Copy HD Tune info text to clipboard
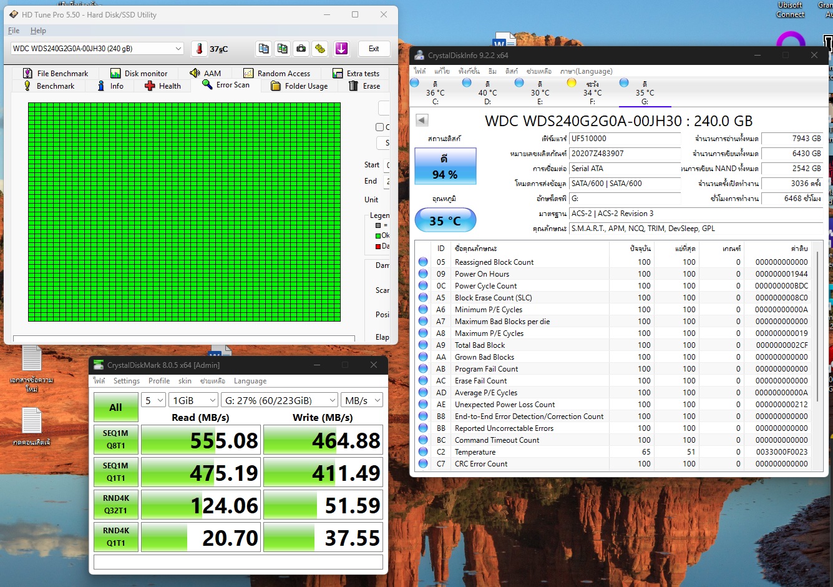Viewport: 833px width, 587px height. tap(264, 49)
